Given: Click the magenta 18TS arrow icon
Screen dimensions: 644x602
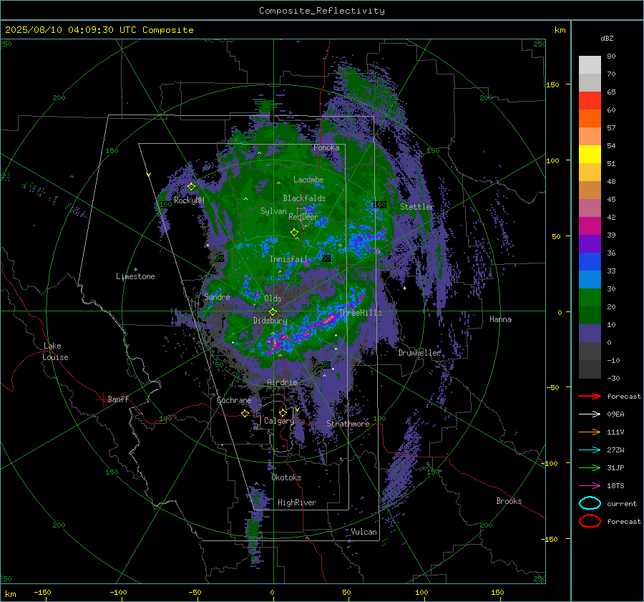Looking at the screenshot, I should pos(590,486).
